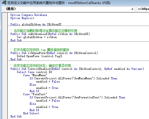
Task: Click the (通用) object combo box
Action: pyautogui.click(x=69, y=9)
